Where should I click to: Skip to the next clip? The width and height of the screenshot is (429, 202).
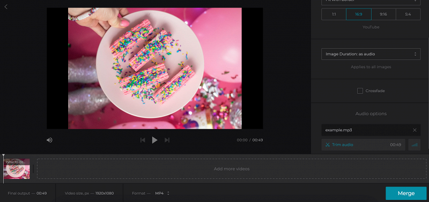point(167,140)
